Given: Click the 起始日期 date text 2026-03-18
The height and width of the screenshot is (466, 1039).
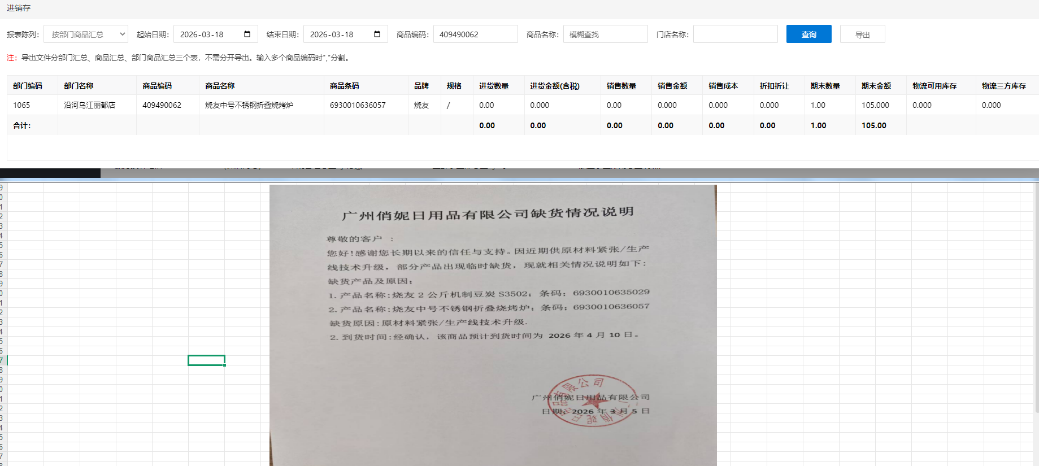Looking at the screenshot, I should tap(202, 34).
